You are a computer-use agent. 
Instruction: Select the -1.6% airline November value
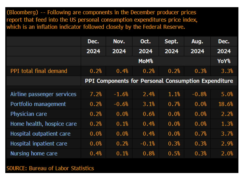click(121, 94)
